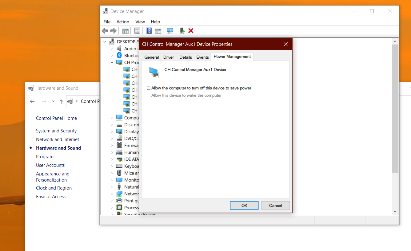Select the DESKTOP computer root node icon
411x251 pixels.
[112, 42]
